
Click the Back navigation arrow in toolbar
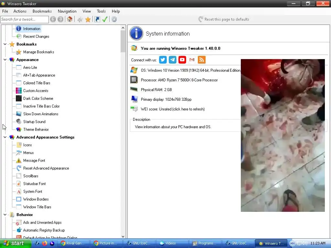(x=53, y=19)
